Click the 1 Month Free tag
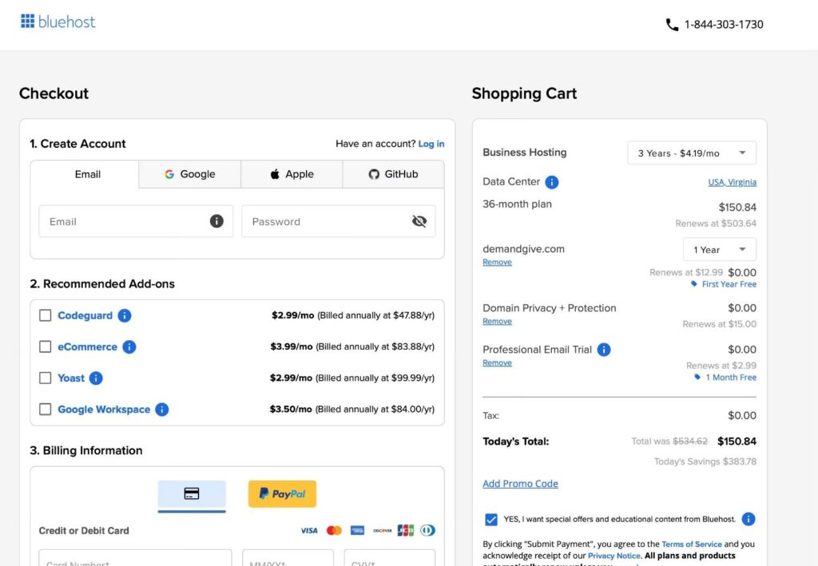Viewport: 818px width, 566px height. (725, 378)
